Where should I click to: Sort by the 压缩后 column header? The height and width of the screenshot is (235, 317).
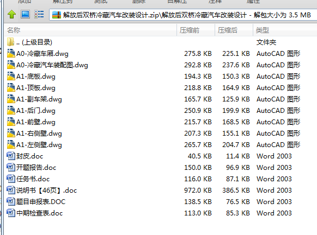coord(234,30)
